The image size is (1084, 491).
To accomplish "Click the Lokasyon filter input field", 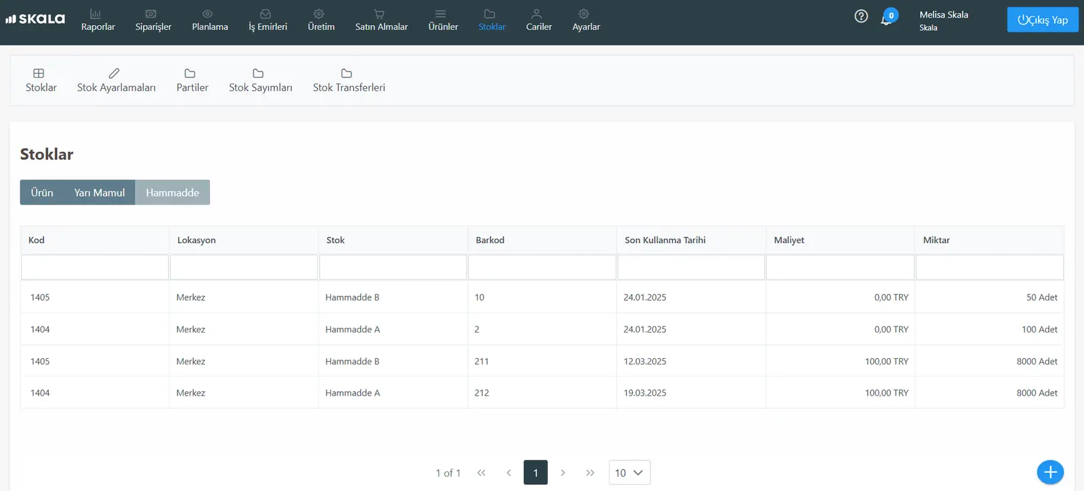I will (244, 268).
